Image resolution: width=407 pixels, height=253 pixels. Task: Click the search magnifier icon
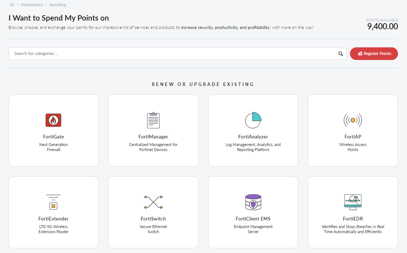[x=340, y=53]
